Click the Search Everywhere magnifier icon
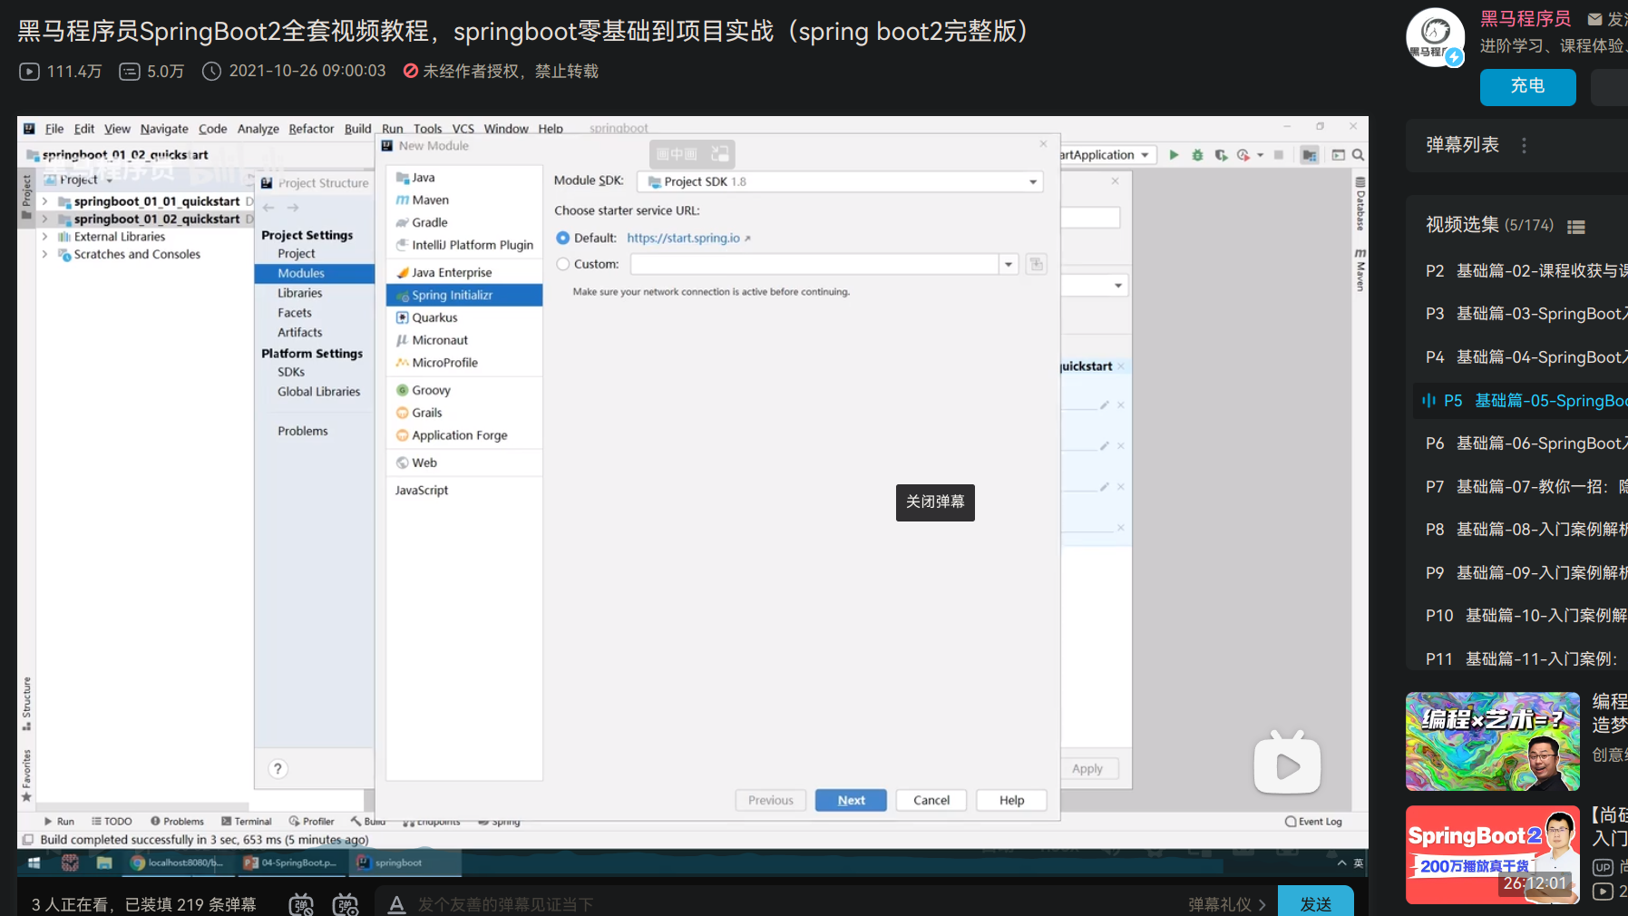 pyautogui.click(x=1358, y=155)
